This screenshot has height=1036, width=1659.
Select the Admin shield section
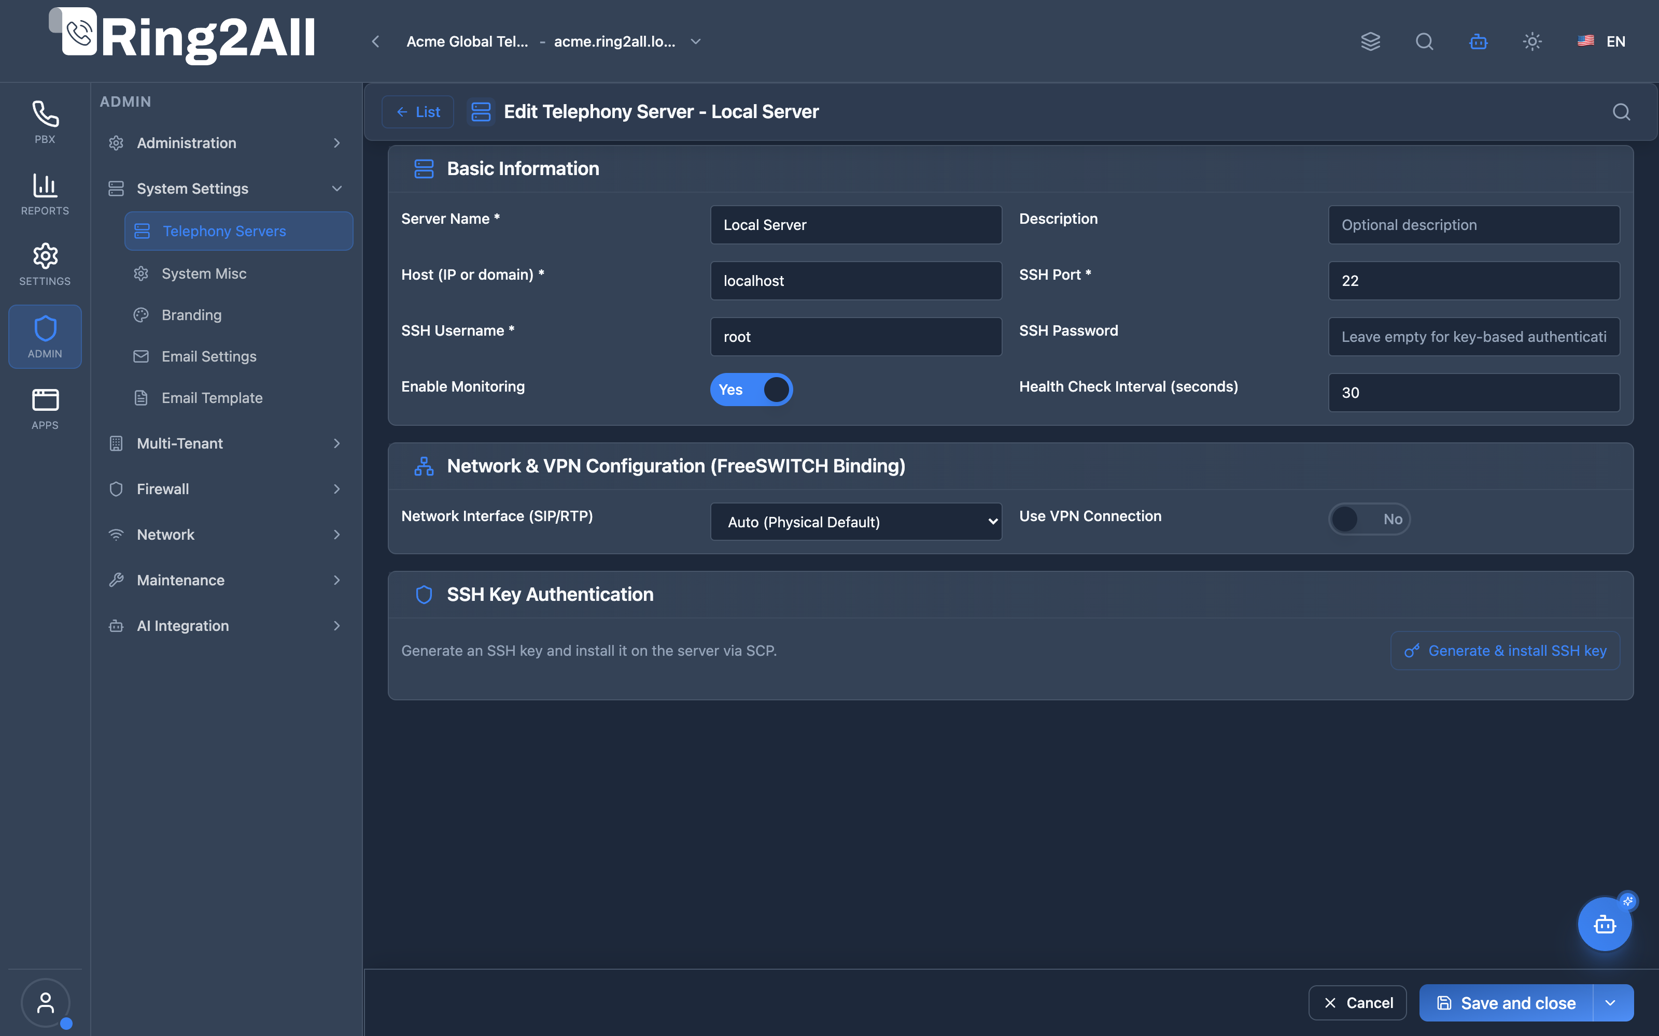[x=45, y=336]
